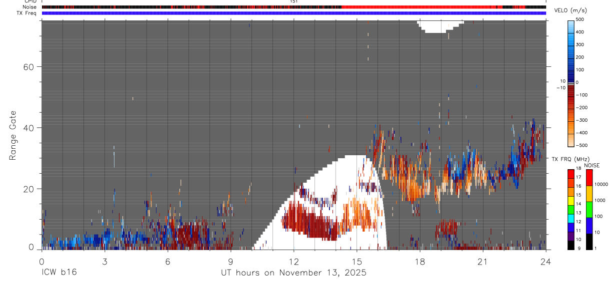Click TX FRQ scale label 16

pyautogui.click(x=578, y=186)
